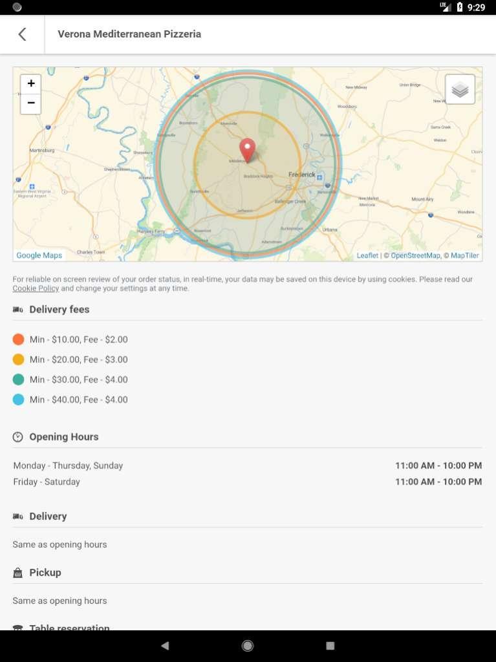
Task: Select 'Min - $20.00, Fee - $3.00' text
Action: (x=79, y=359)
